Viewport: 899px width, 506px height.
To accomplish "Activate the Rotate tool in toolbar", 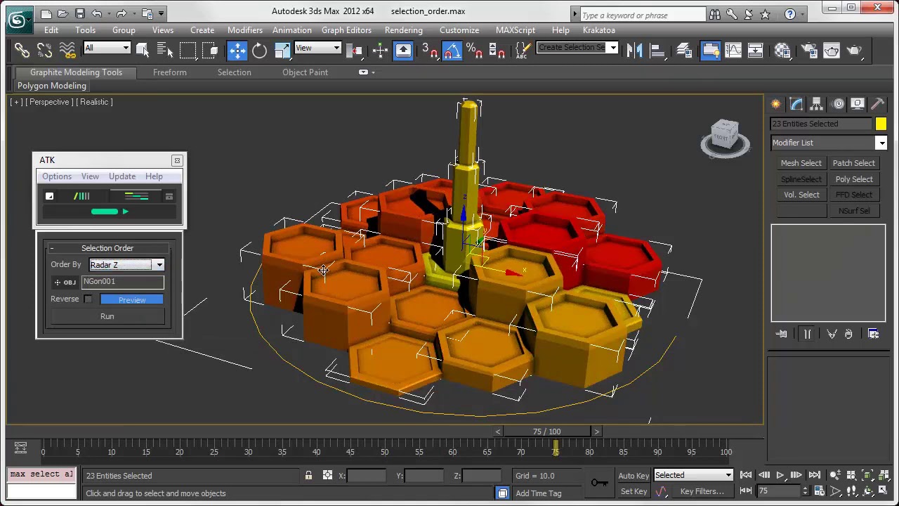I will [x=259, y=50].
